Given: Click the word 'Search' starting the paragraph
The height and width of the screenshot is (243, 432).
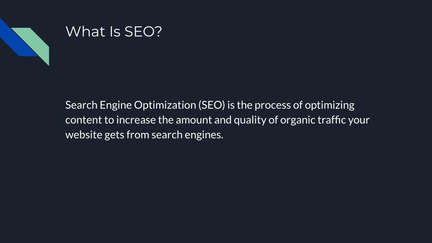Looking at the screenshot, I should 81,105.
